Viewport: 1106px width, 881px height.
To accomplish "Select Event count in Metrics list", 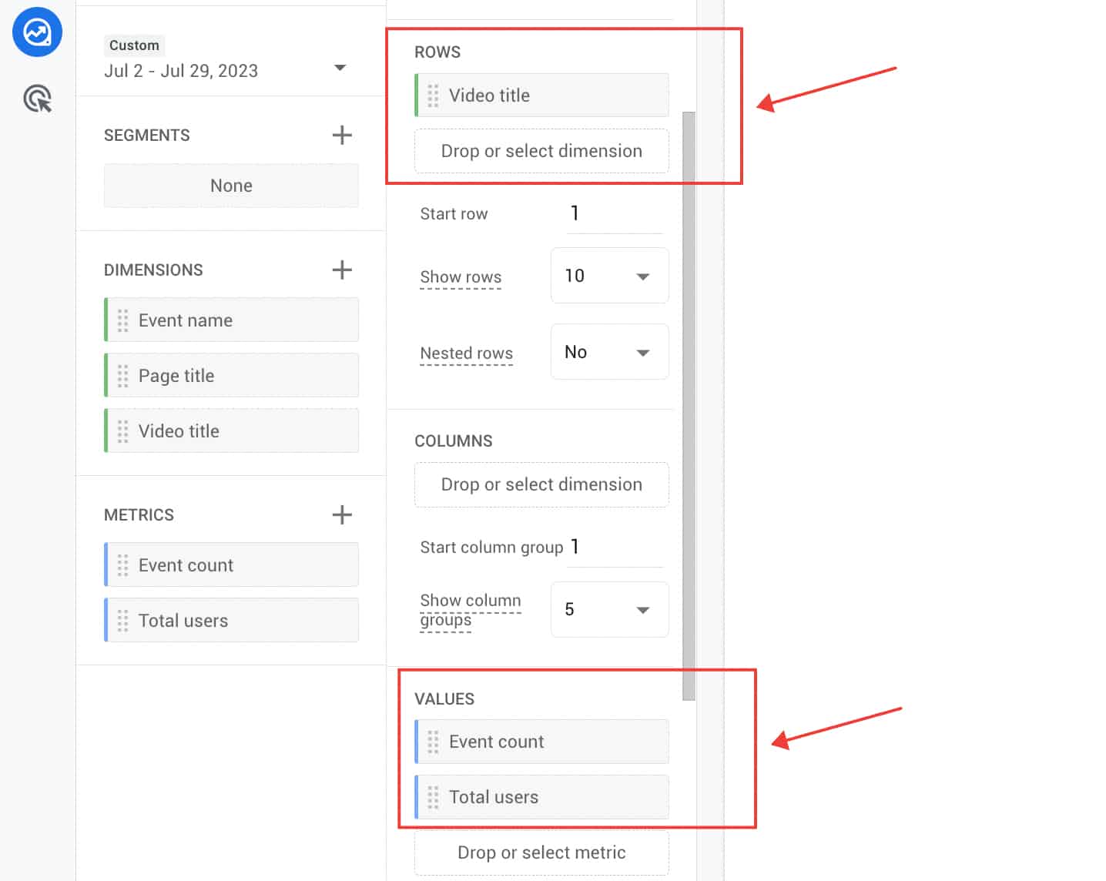I will pyautogui.click(x=231, y=565).
